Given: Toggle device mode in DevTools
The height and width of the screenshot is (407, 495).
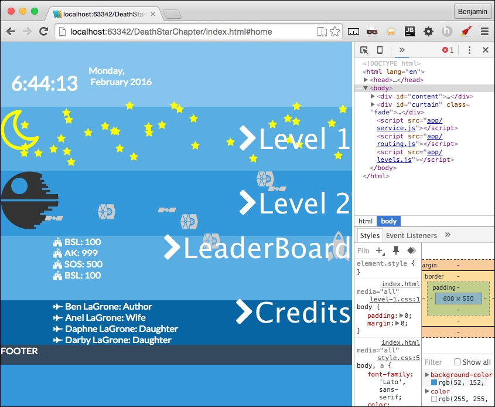Looking at the screenshot, I should (x=380, y=50).
